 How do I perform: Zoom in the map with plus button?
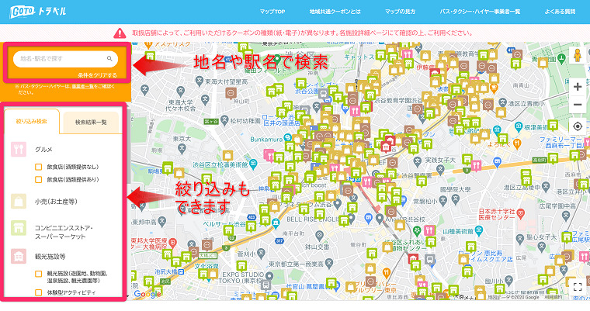[578, 87]
